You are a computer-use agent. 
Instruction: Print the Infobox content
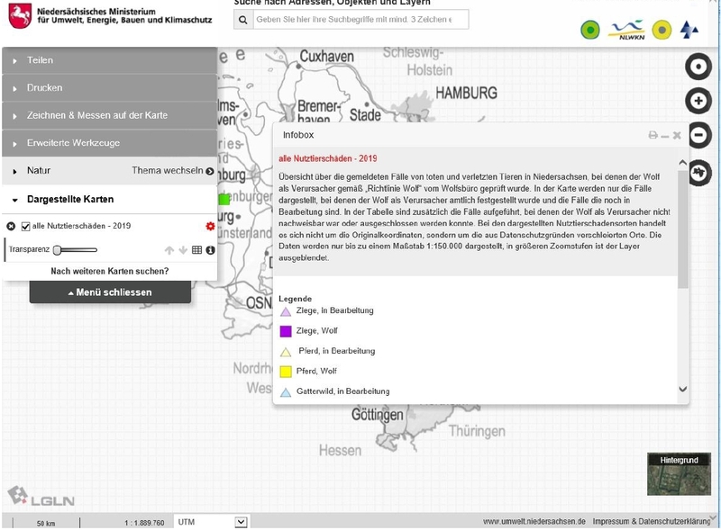click(x=653, y=135)
